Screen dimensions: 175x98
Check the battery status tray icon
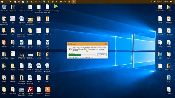click(x=155, y=2)
